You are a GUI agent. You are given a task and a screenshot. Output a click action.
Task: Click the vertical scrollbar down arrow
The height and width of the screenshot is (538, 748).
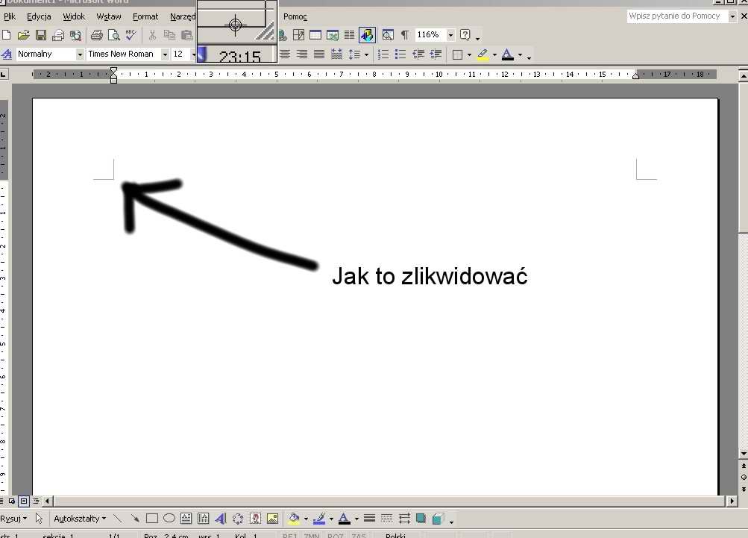pyautogui.click(x=744, y=454)
